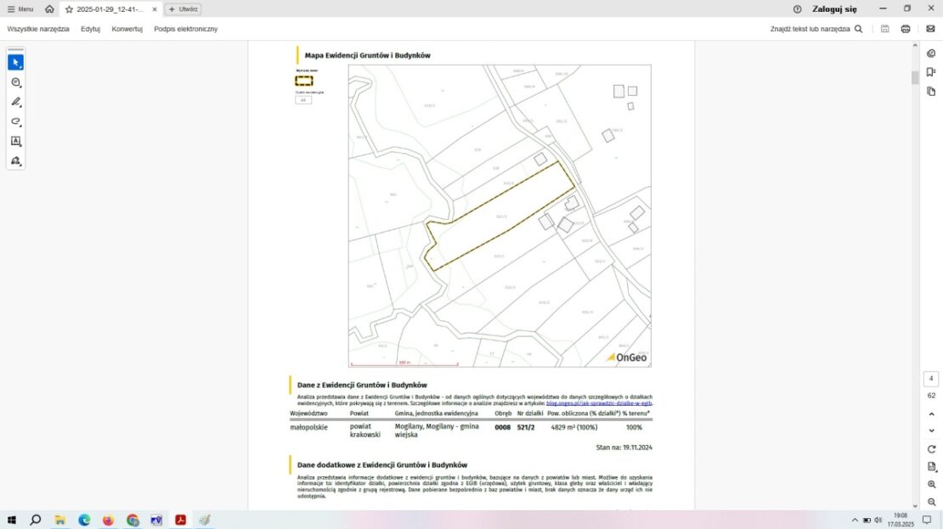Launch Firefox from taskbar
The width and height of the screenshot is (943, 529).
108,520
